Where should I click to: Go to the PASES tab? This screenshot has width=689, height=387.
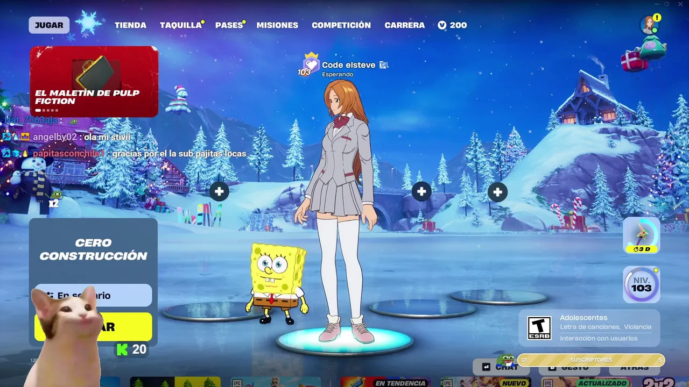(x=229, y=25)
